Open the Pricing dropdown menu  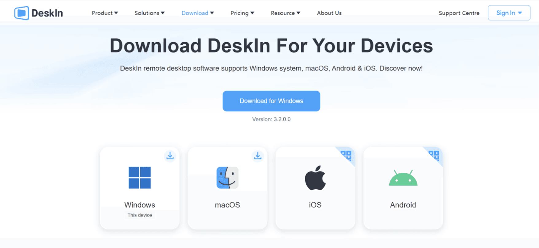coord(242,13)
